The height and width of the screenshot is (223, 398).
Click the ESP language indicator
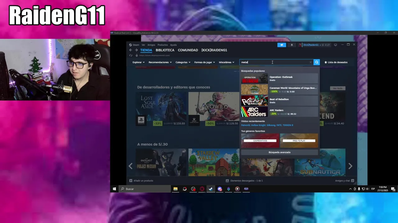coord(373,189)
